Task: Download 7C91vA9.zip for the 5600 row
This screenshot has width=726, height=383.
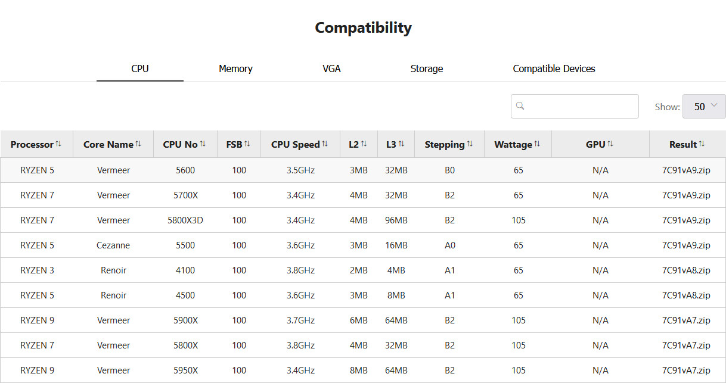Action: [686, 170]
